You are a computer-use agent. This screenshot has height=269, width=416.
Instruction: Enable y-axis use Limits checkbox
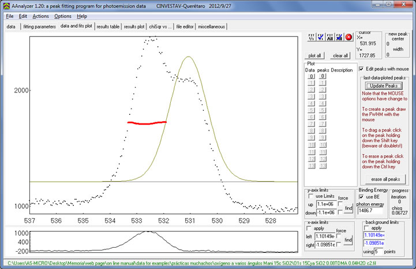tap(310, 196)
